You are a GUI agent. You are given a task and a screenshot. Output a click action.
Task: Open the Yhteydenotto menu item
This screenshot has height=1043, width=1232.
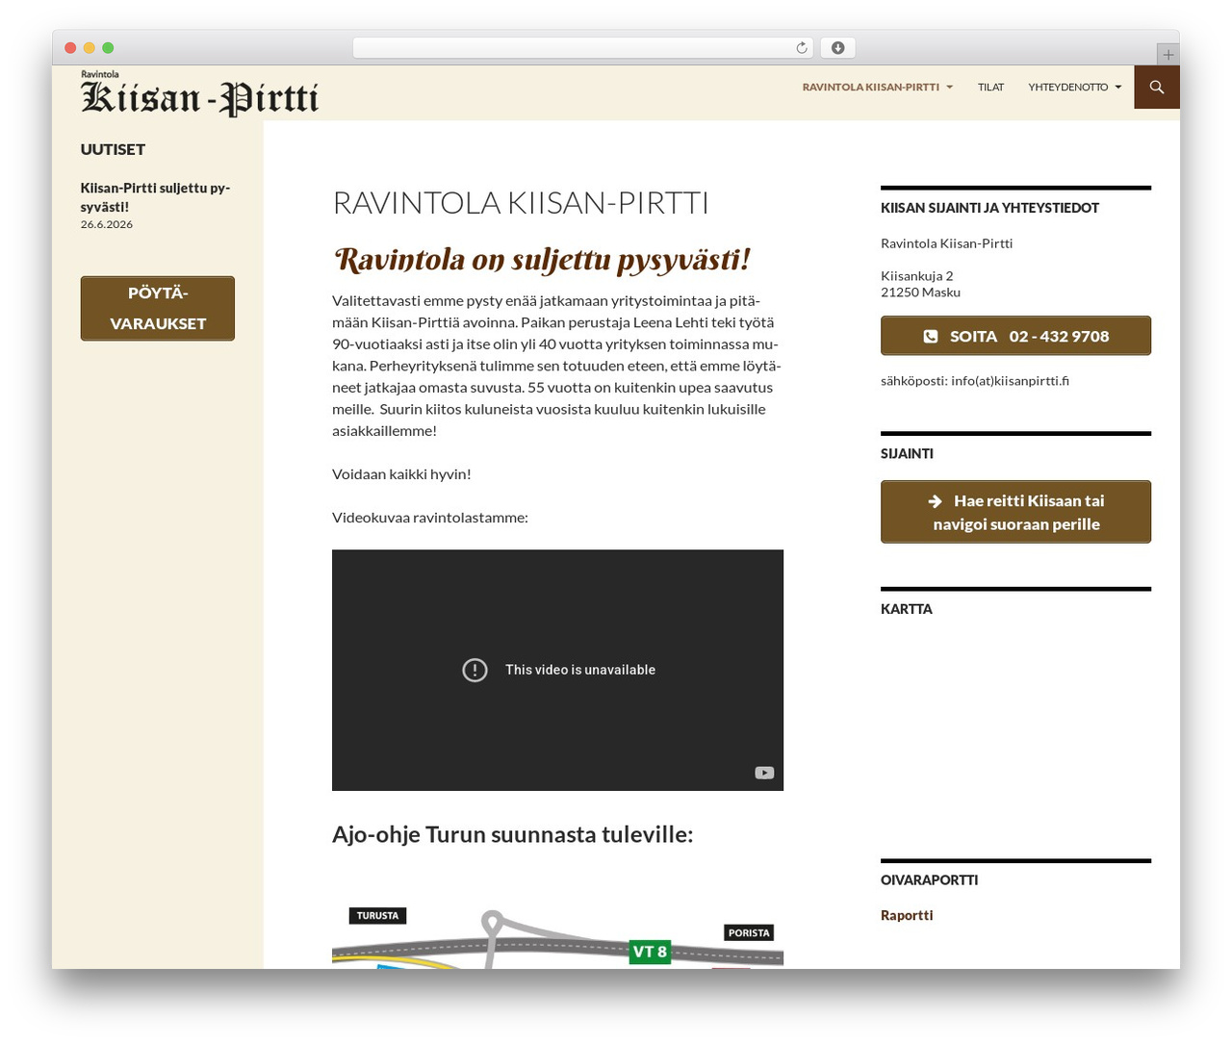point(1067,88)
